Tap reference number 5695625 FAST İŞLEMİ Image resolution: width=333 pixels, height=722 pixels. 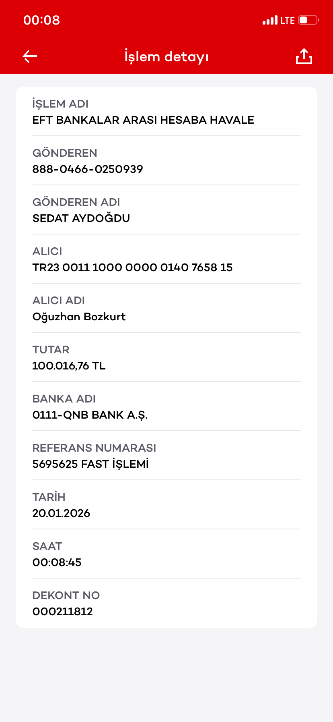[x=90, y=464]
